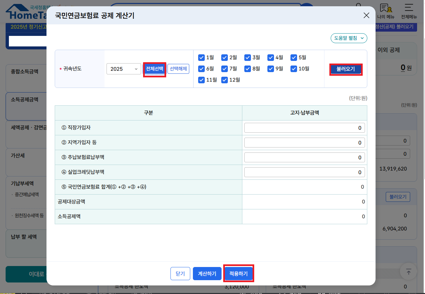Toggle the 5월 checkbox
The width and height of the screenshot is (425, 294).
(294, 58)
